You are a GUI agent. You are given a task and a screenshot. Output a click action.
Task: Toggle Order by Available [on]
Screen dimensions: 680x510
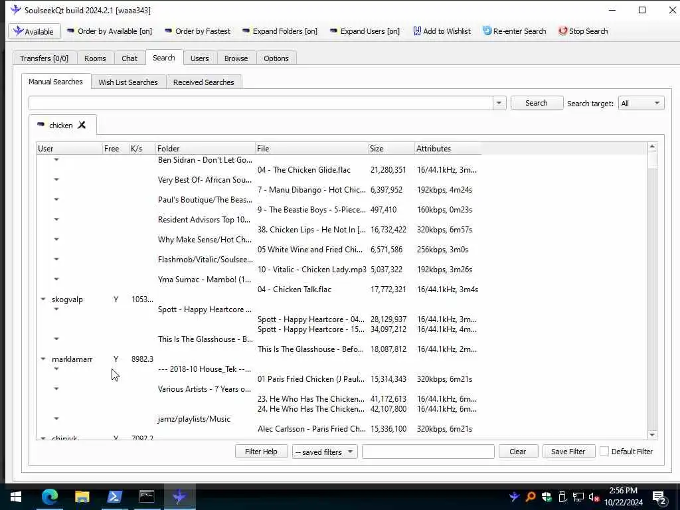click(110, 31)
